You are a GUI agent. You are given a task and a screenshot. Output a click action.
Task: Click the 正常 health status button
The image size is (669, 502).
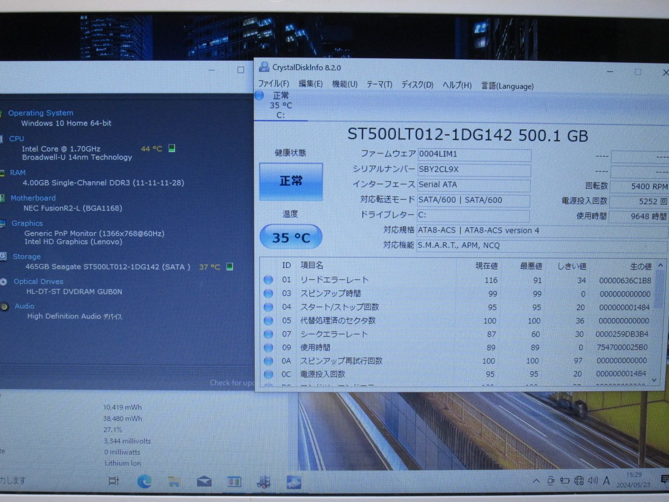[x=291, y=181]
